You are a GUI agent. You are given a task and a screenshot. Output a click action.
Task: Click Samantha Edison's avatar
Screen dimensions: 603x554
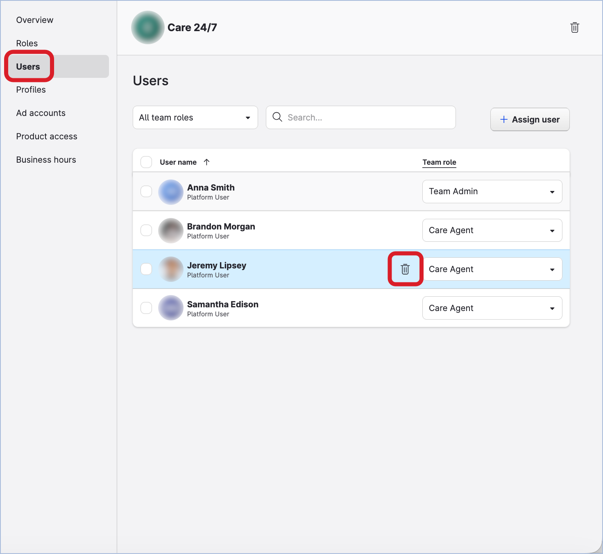(170, 308)
